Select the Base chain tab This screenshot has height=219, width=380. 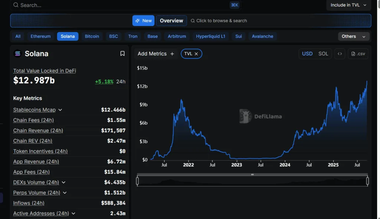pos(153,36)
